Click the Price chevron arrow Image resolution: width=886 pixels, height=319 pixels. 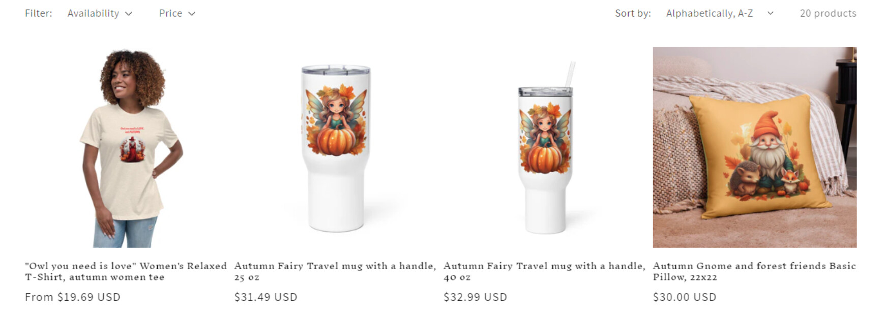(x=192, y=14)
